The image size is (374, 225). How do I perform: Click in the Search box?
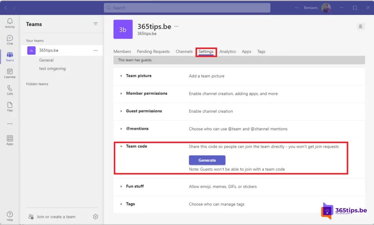pos(187,8)
